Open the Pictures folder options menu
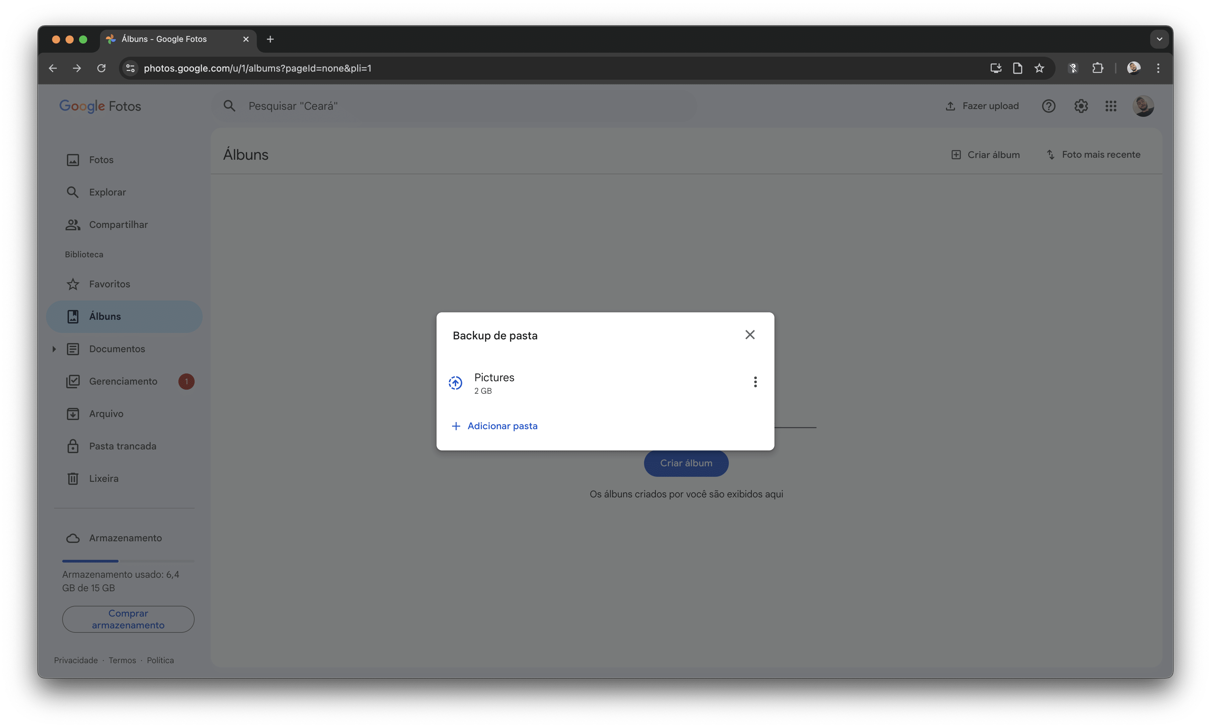The width and height of the screenshot is (1211, 728). [x=755, y=382]
